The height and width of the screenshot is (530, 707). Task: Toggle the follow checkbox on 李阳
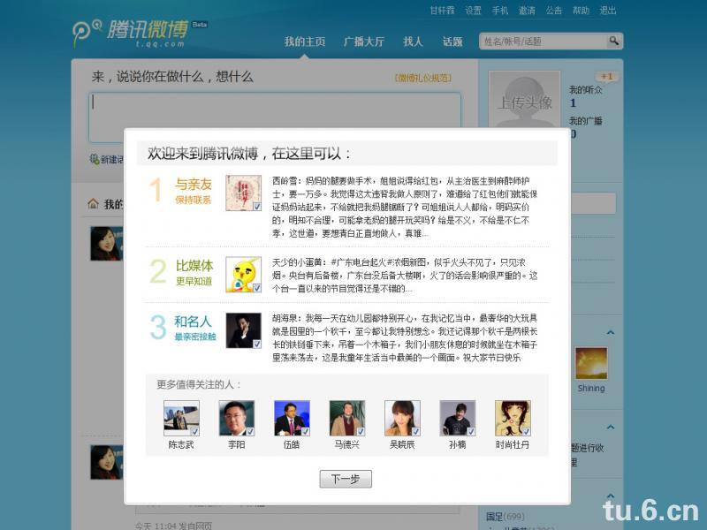[x=250, y=431]
